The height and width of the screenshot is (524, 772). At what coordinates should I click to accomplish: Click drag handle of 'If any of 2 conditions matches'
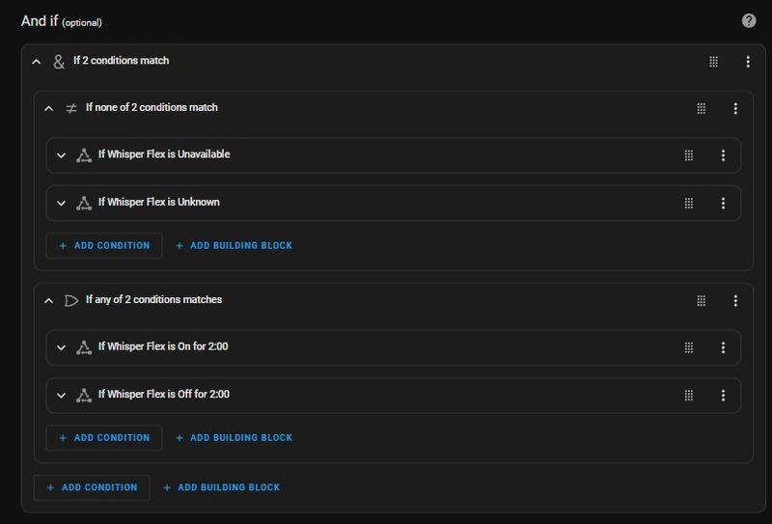click(x=702, y=300)
